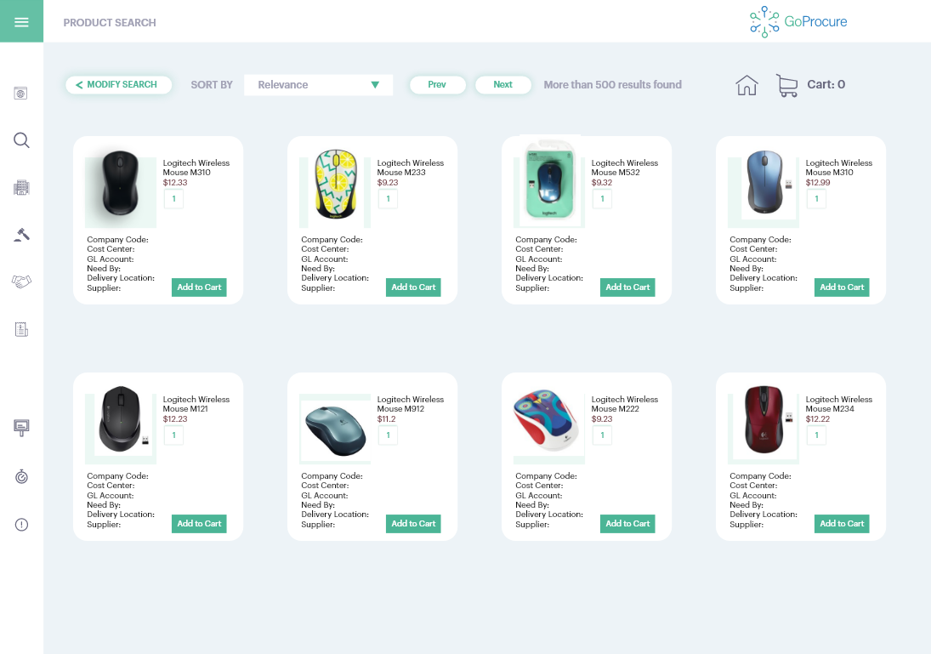The width and height of the screenshot is (931, 654).
Task: Click 'More than 500 results found' text
Action: click(x=613, y=85)
